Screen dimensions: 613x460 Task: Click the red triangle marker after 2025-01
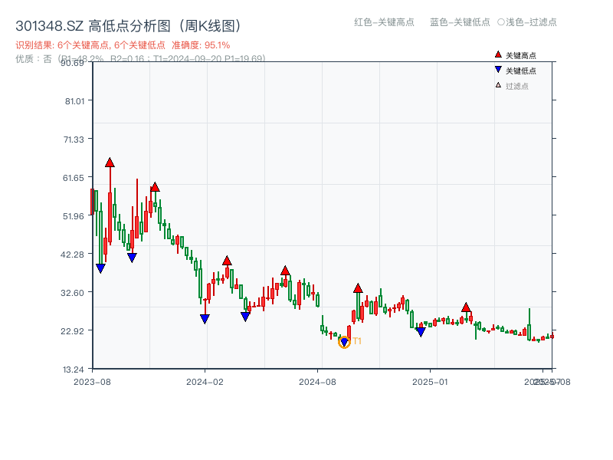point(466,307)
